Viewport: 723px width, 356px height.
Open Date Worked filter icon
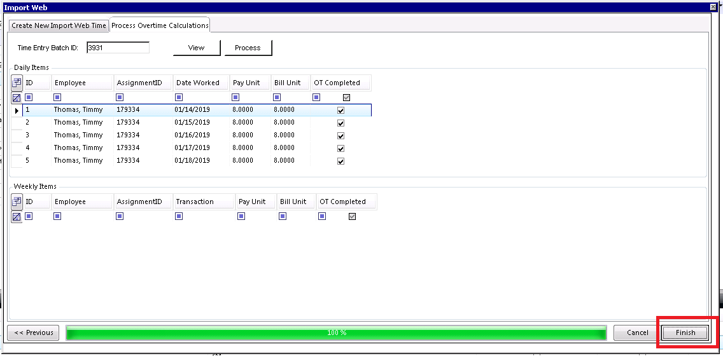(179, 97)
